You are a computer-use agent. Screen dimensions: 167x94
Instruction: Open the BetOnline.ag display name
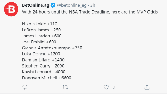tap(36, 5)
